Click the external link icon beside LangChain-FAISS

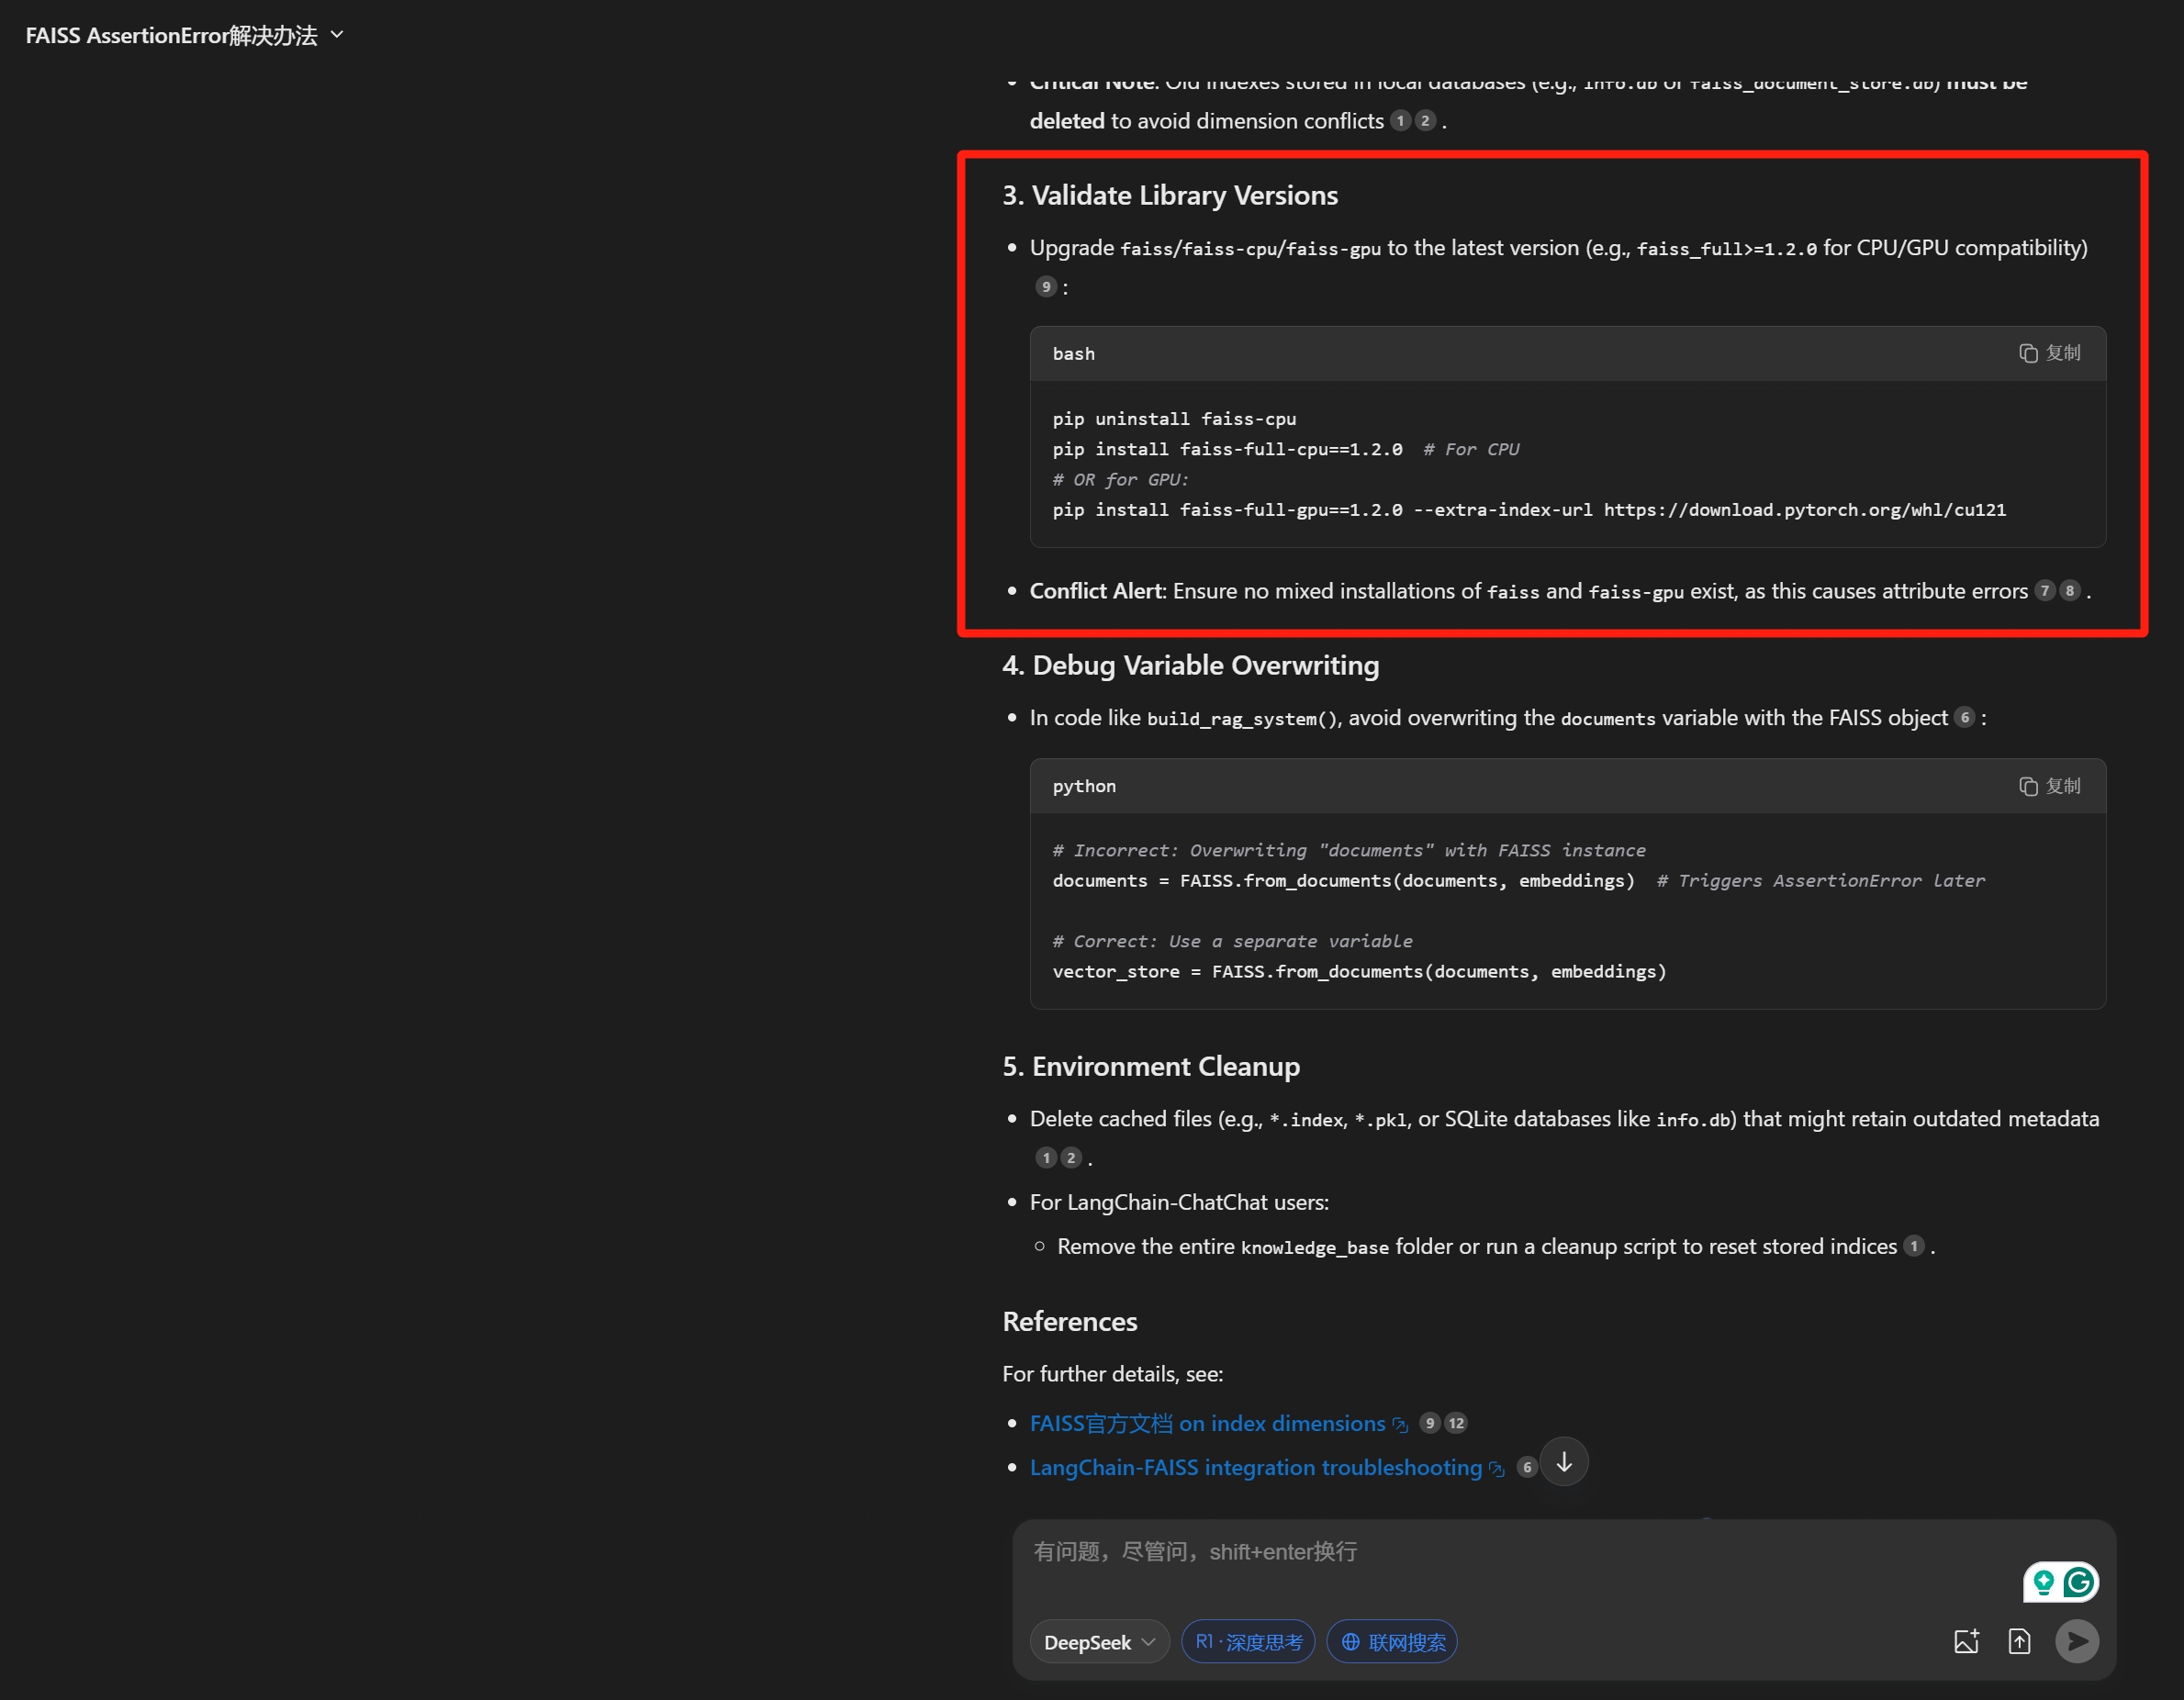1496,1469
